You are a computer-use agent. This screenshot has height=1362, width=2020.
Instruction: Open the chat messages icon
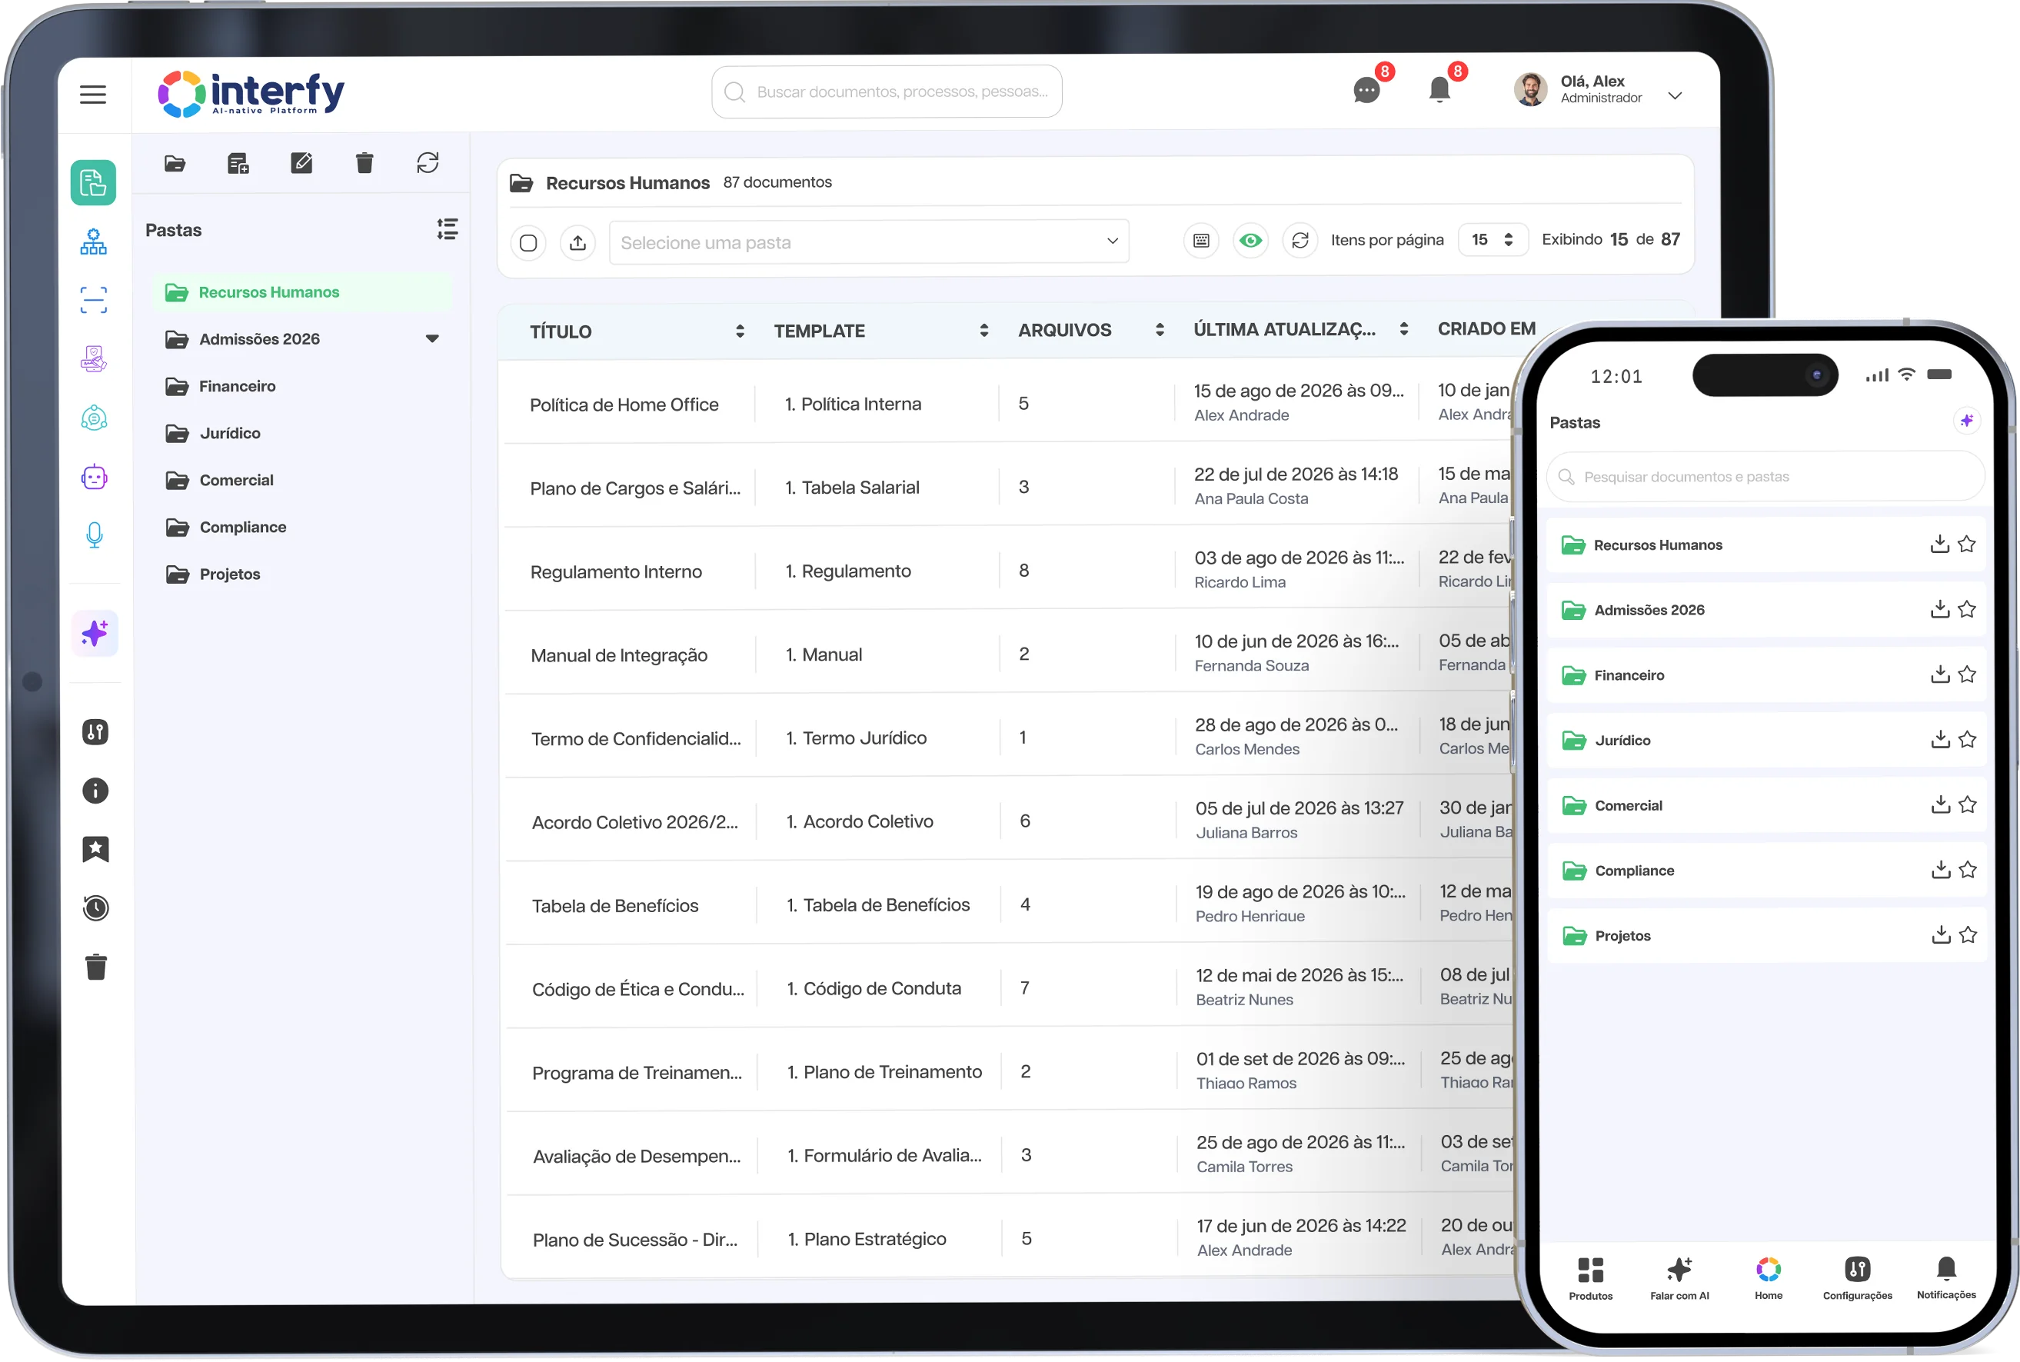[1366, 89]
